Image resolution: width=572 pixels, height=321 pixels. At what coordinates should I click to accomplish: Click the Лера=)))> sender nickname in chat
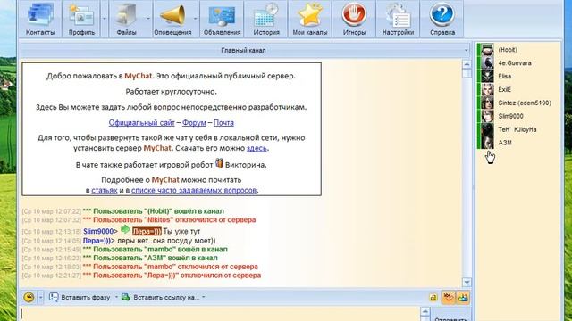[x=97, y=241]
